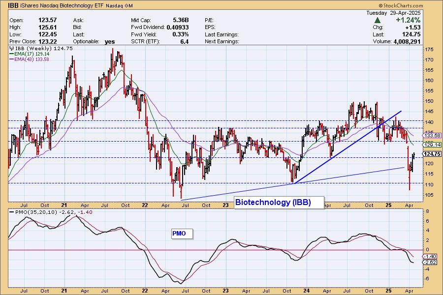Click the green up-triangle change indicator
443x295 pixels.
click(378, 20)
